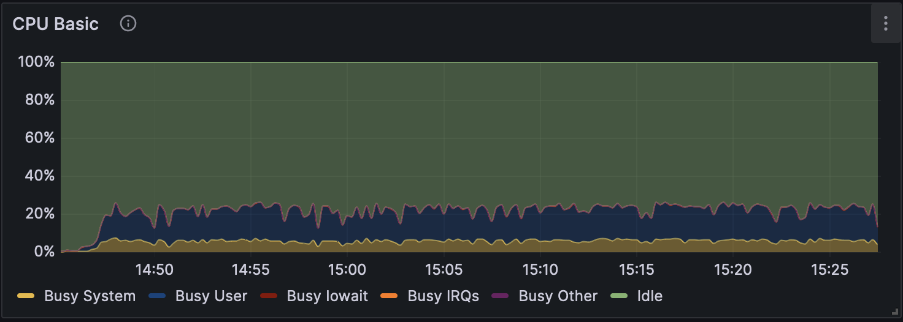Open the yellow Busy System color swatch
Image resolution: width=903 pixels, height=322 pixels.
click(x=26, y=296)
